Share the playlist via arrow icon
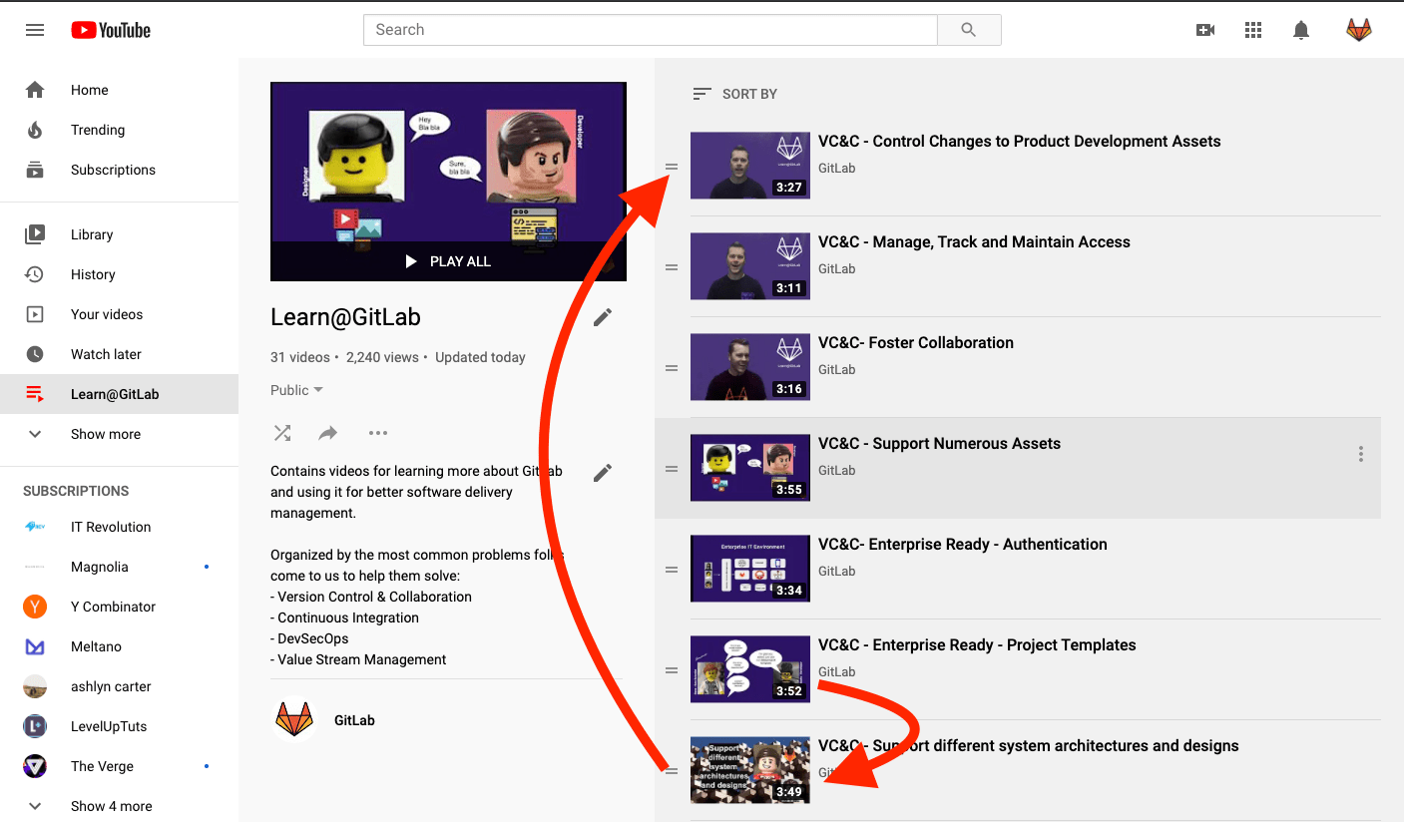This screenshot has width=1404, height=822. [x=328, y=433]
